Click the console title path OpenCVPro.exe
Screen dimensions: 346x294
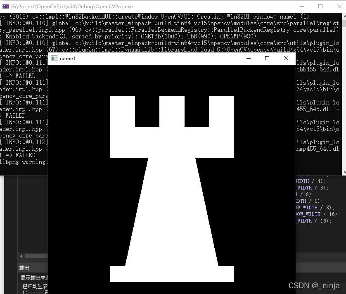coord(72,7)
